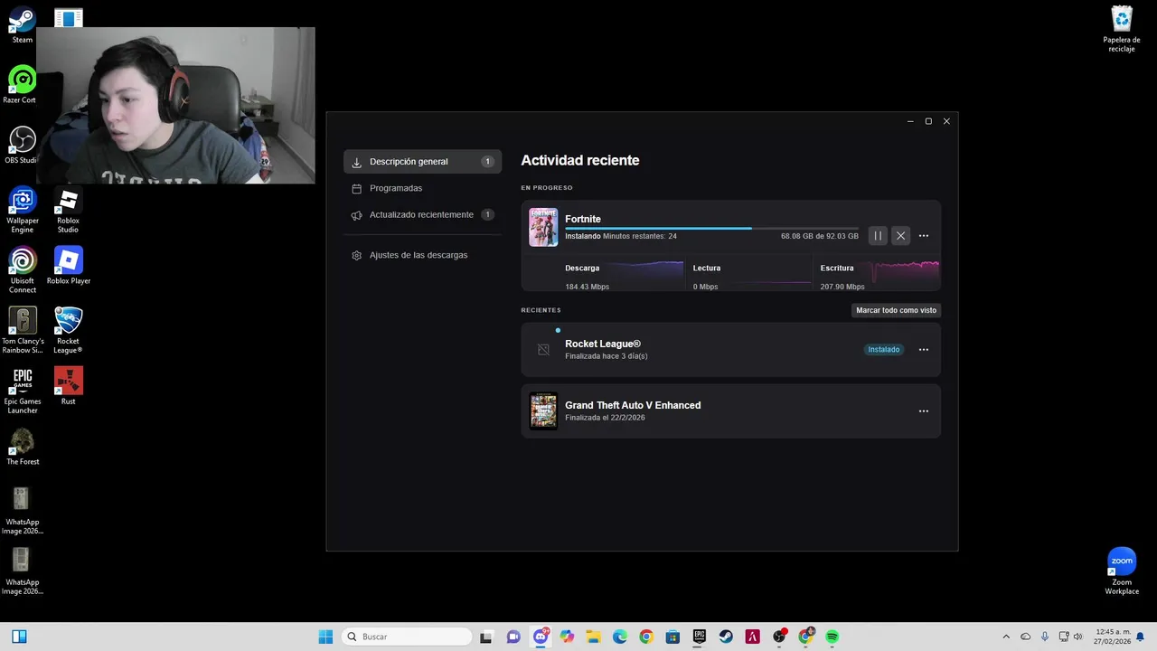The width and height of the screenshot is (1157, 651).
Task: Open Discord from the taskbar
Action: (x=541, y=637)
